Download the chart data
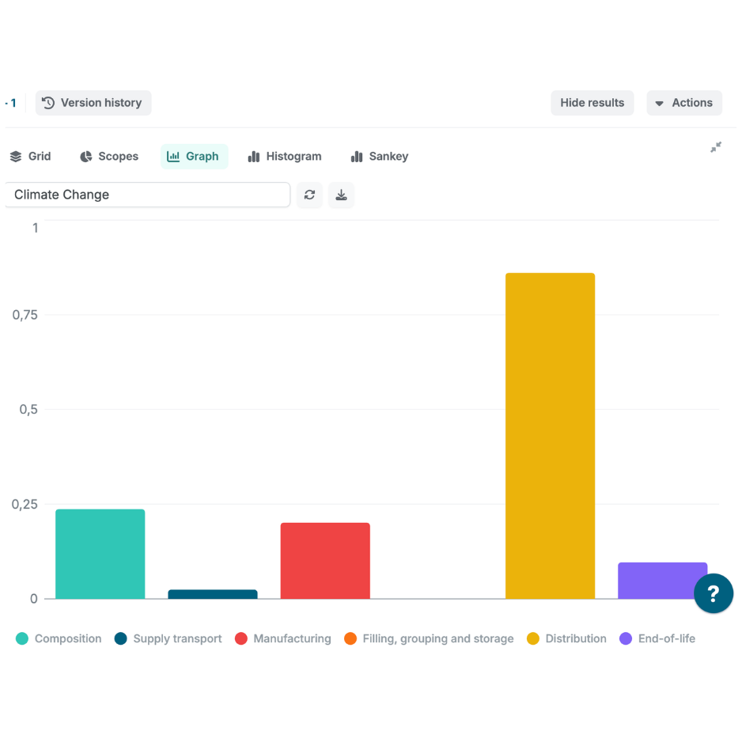This screenshot has height=742, width=742. [341, 195]
